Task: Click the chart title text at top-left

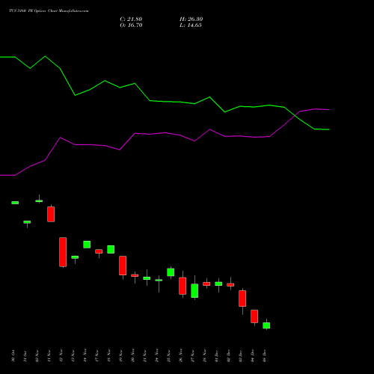Action: point(49,10)
